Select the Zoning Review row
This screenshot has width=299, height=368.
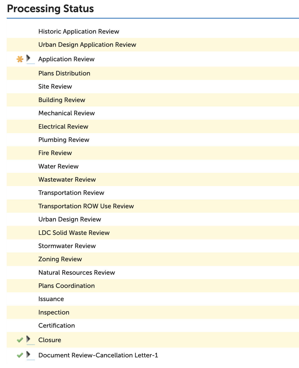(x=153, y=259)
